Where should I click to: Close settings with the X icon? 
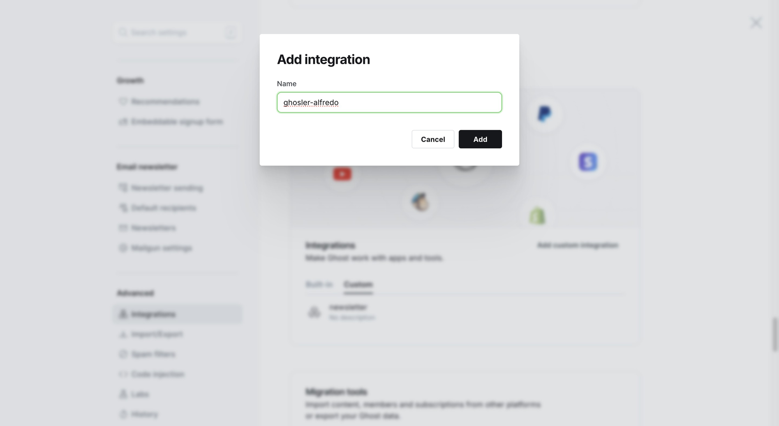tap(756, 23)
